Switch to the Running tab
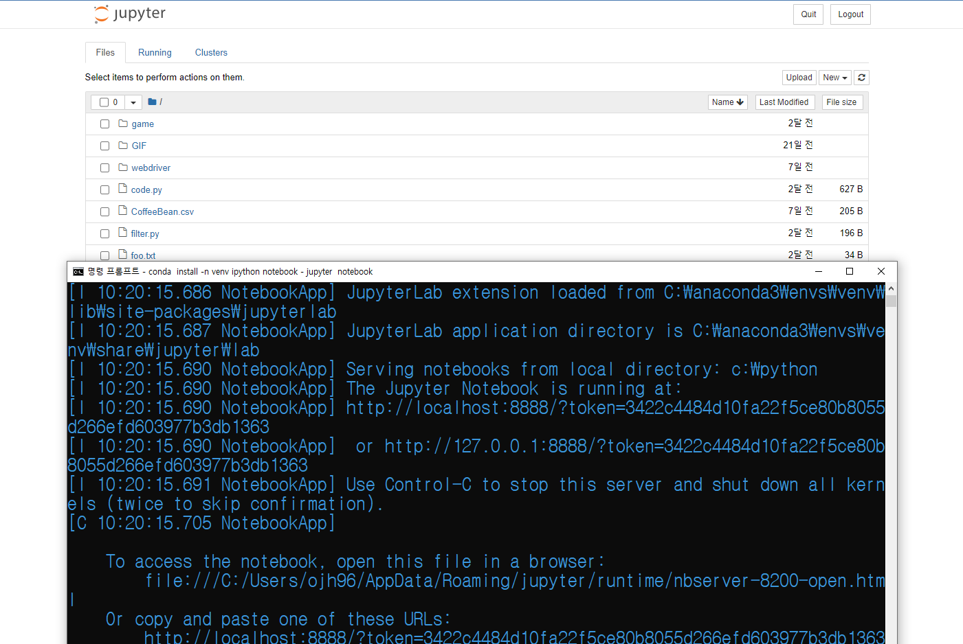Viewport: 963px width, 644px height. 155,52
